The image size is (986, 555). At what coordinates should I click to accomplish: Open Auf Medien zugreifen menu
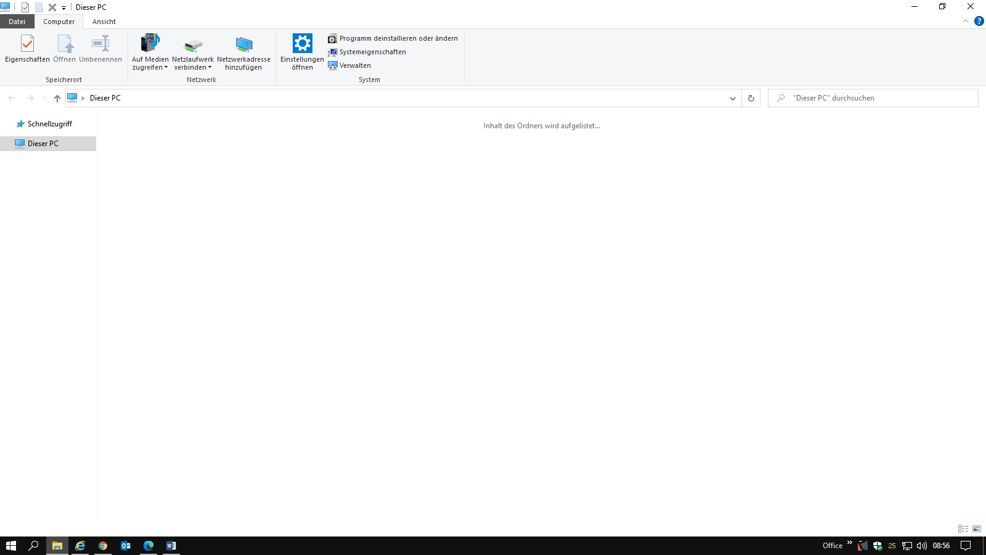point(150,52)
